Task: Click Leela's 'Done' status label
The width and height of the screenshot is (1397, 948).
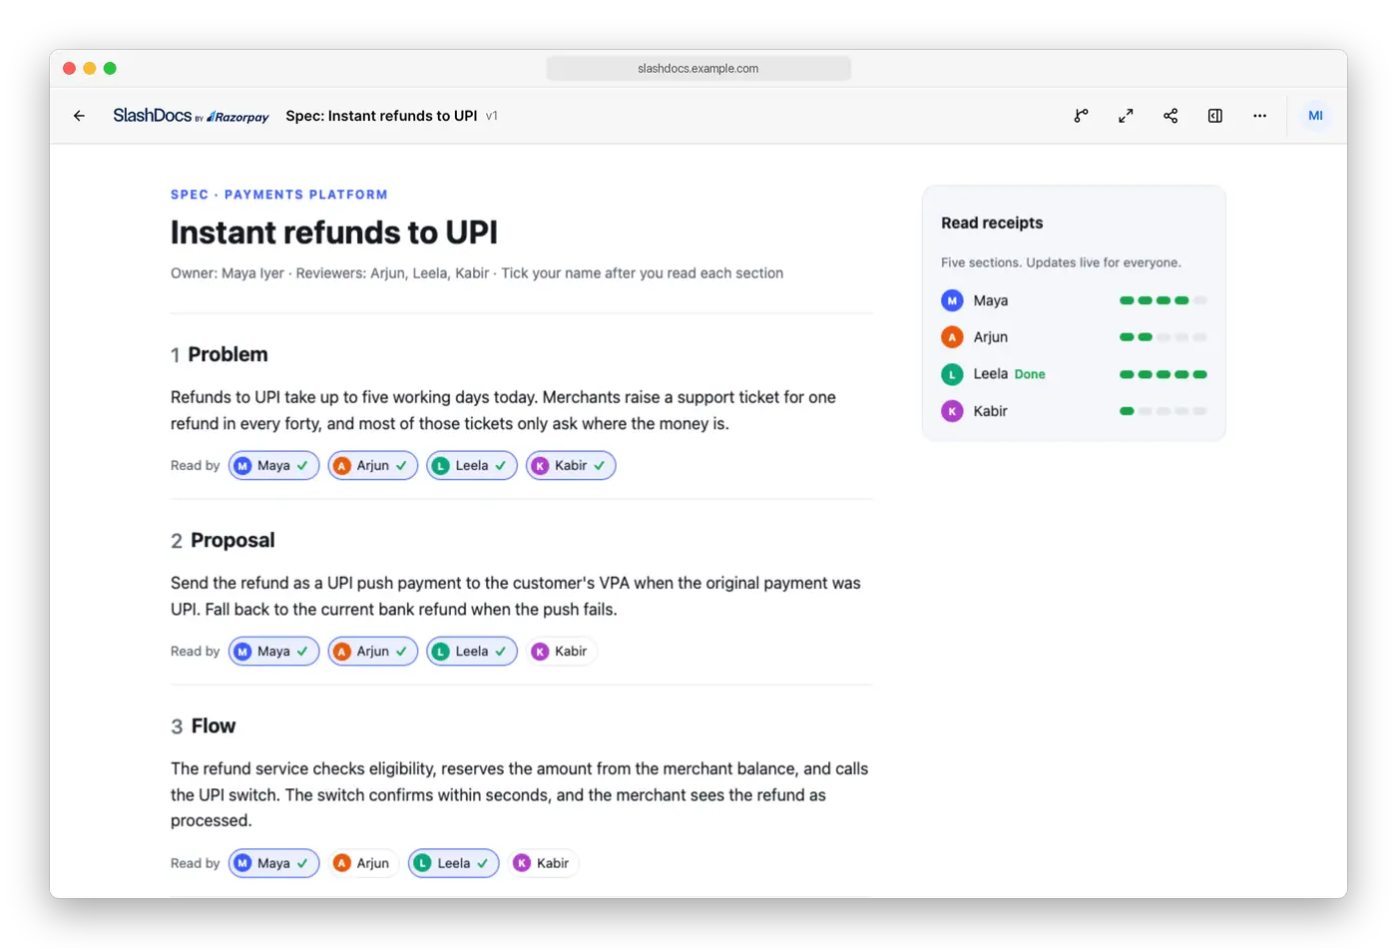Action: [1030, 374]
